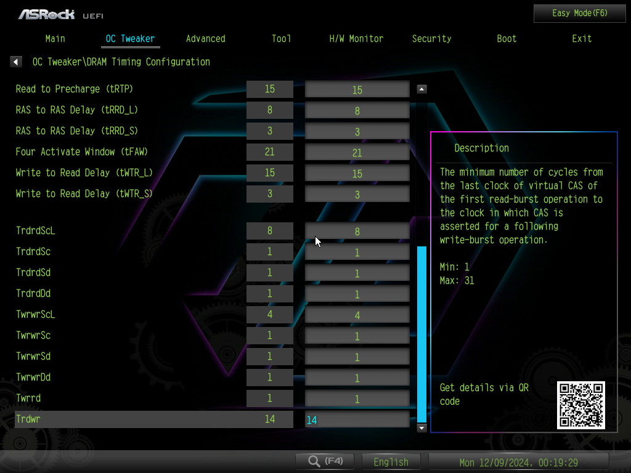Select the OC Tweaker tab
631x473 pixels.
coord(130,39)
